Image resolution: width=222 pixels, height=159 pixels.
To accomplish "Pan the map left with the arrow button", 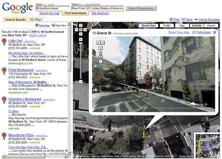I will (x=76, y=30).
